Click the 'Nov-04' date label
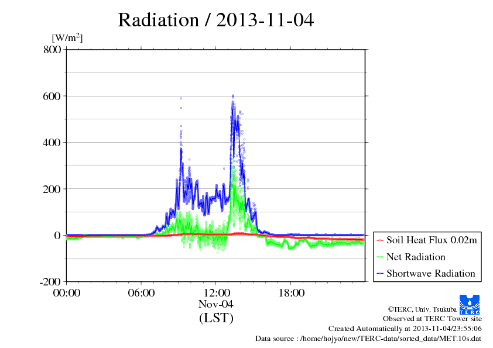This screenshot has height=348, width=493. click(x=215, y=304)
